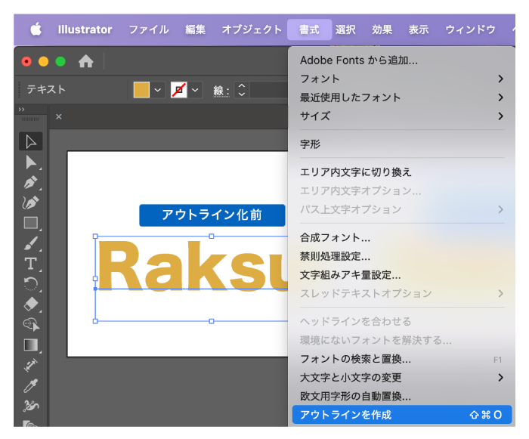This screenshot has height=439, width=529.
Task: Click the stroke weight stepper arrows
Action: coord(242,90)
